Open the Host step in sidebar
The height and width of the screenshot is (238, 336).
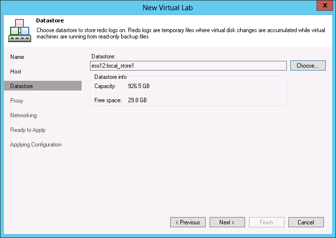click(x=16, y=72)
